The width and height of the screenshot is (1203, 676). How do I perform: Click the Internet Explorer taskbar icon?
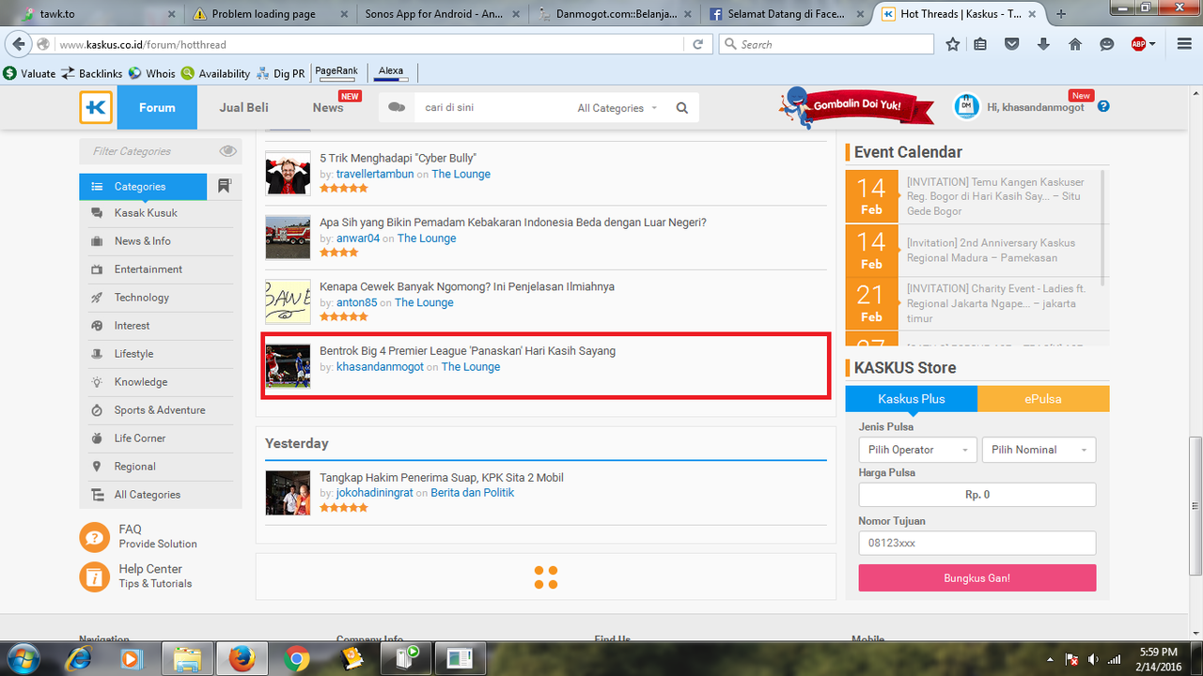point(78,659)
